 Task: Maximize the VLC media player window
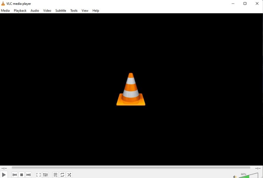tap(245, 3)
